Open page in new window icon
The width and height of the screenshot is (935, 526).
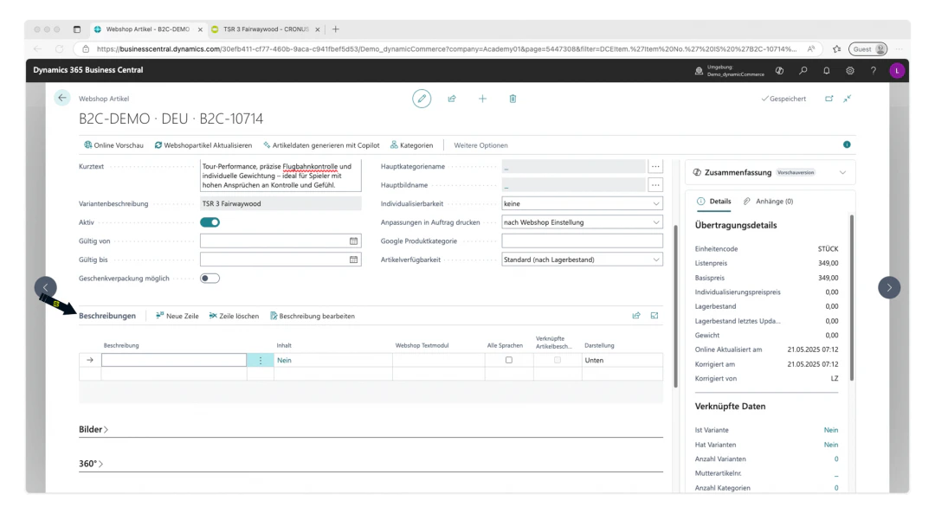[829, 99]
